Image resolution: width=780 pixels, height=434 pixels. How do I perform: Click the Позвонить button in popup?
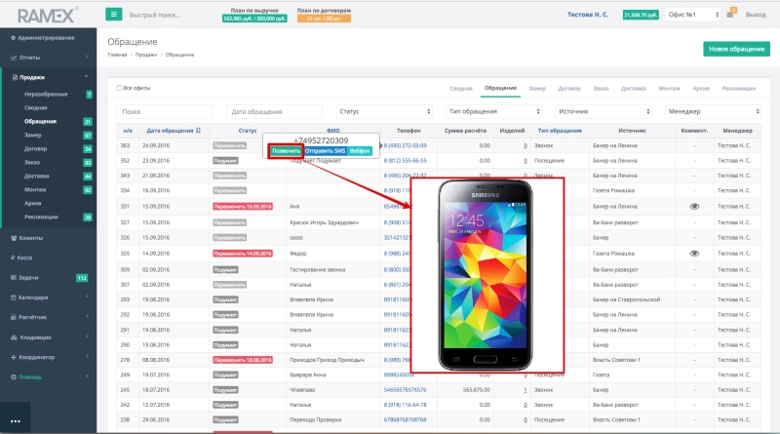[x=286, y=151]
